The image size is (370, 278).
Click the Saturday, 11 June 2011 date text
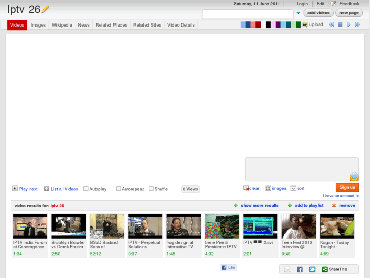coord(257,4)
